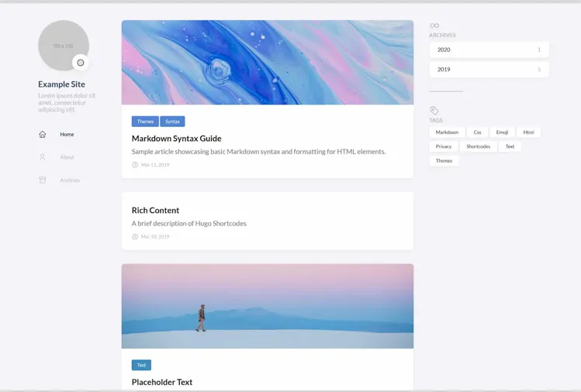Click the infinity icon above Archives
Image resolution: width=581 pixels, height=392 pixels.
pos(434,26)
